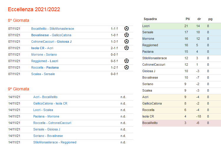Screen dimensions: 221x149
Task: Select Isola CR in the standings table
Action: [x=148, y=116]
